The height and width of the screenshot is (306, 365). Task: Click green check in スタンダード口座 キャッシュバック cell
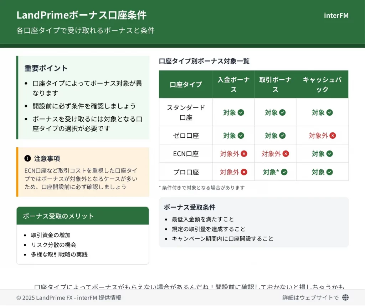330,112
